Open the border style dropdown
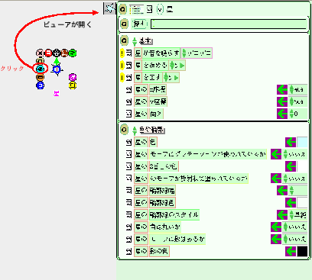 pos(297,215)
